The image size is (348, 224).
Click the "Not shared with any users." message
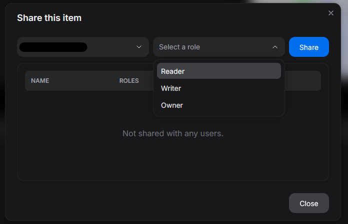click(x=173, y=134)
